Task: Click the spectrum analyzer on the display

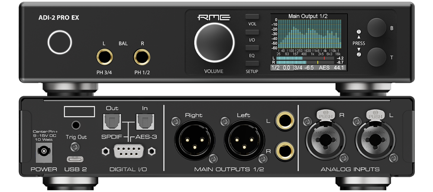Action: click(x=309, y=34)
